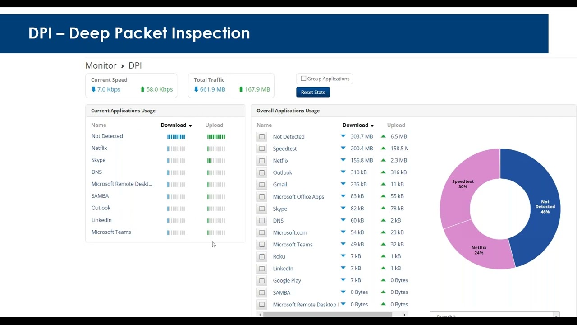Viewport: 577px width, 325px height.
Task: Toggle the Skype checkbox in Overall Usage
Action: click(x=262, y=209)
